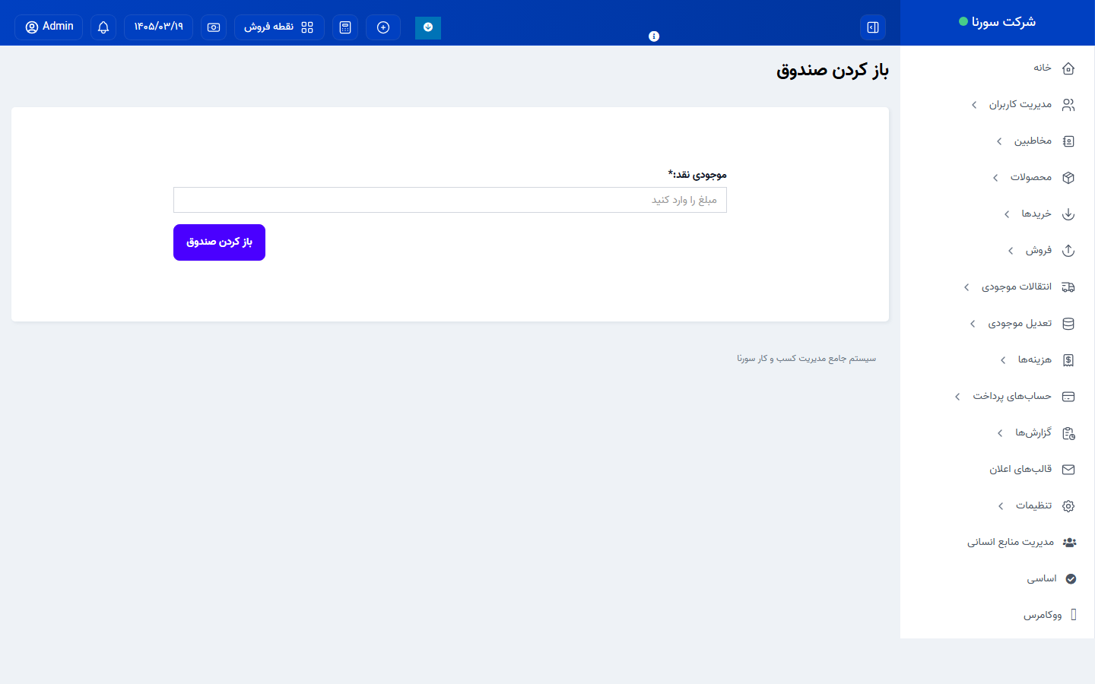
Task: Click the small info icon in header
Action: tap(654, 36)
